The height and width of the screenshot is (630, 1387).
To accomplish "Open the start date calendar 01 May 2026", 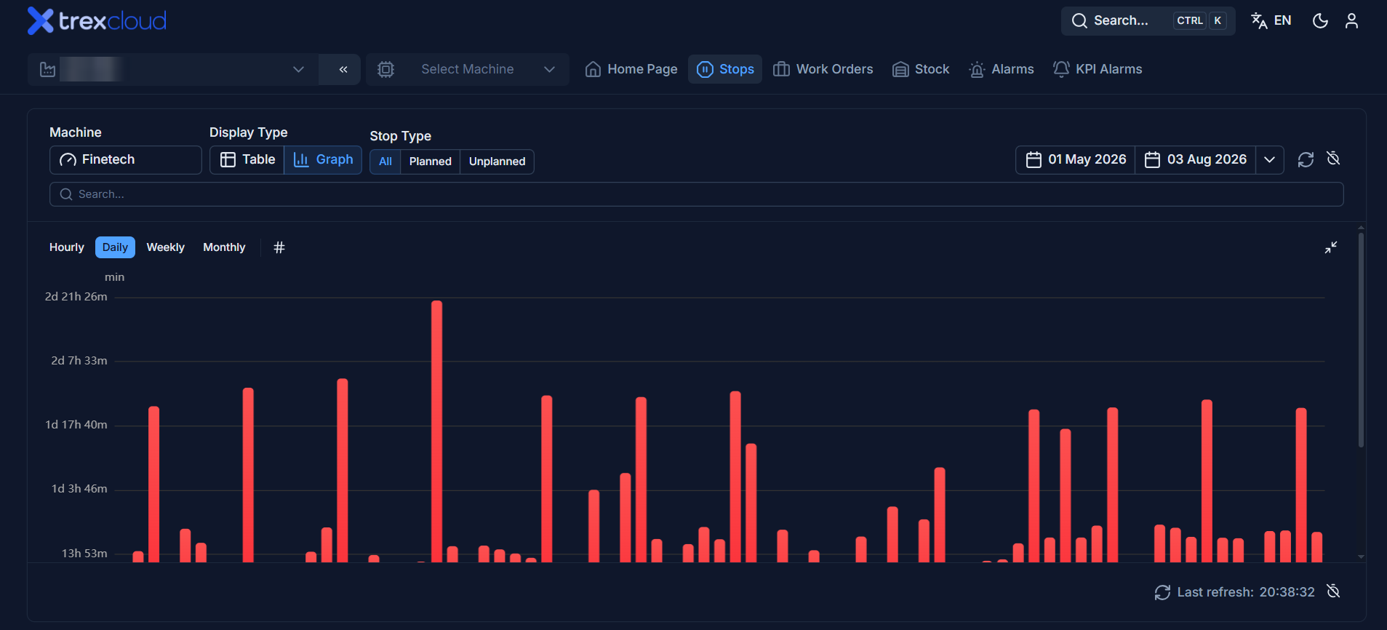I will click(1076, 159).
